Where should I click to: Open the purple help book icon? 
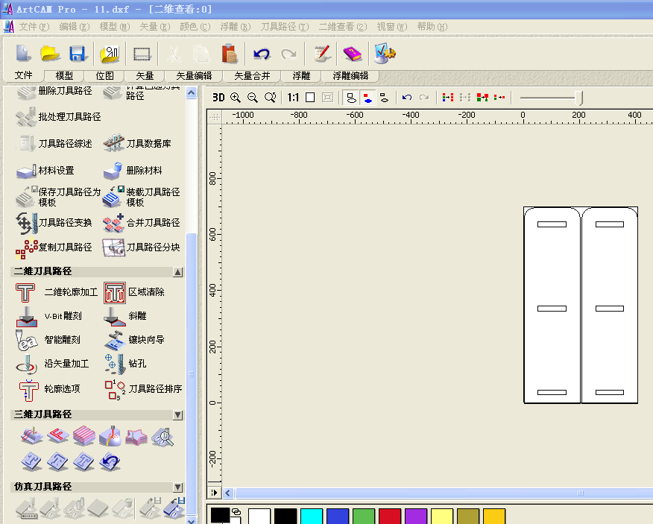click(x=353, y=54)
